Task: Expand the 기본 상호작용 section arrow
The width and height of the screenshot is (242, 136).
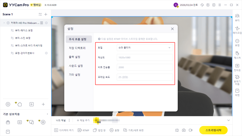Action: (x=47, y=114)
